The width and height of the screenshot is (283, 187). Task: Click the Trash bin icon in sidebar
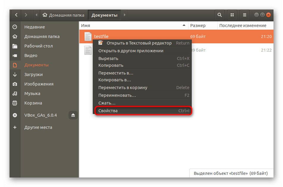(15, 103)
